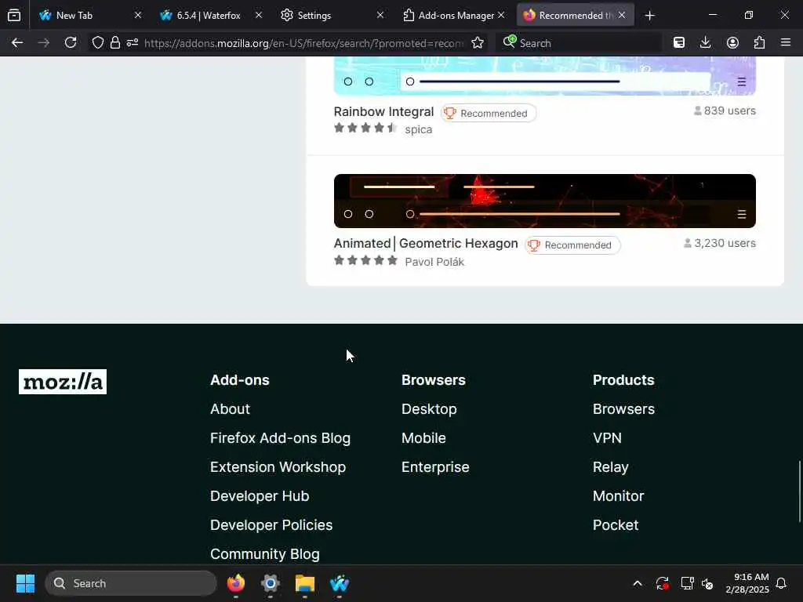803x602 pixels.
Task: Open the Mobile browsers link
Action: [423, 438]
